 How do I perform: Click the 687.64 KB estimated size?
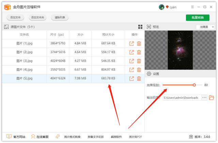coord(108,43)
